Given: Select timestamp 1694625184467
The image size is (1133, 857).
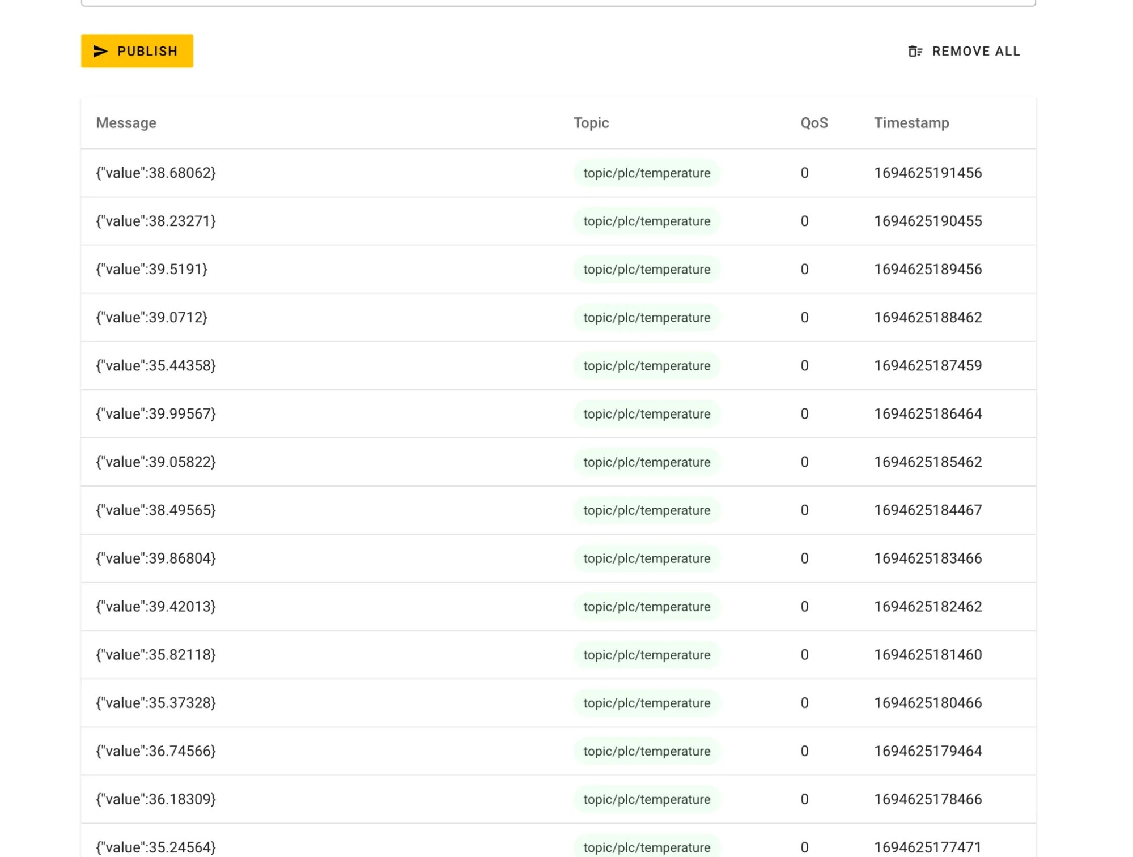Looking at the screenshot, I should pyautogui.click(x=928, y=510).
